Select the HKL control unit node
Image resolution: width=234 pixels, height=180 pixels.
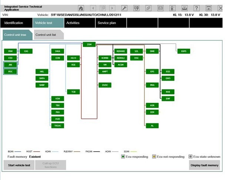(x=42, y=72)
